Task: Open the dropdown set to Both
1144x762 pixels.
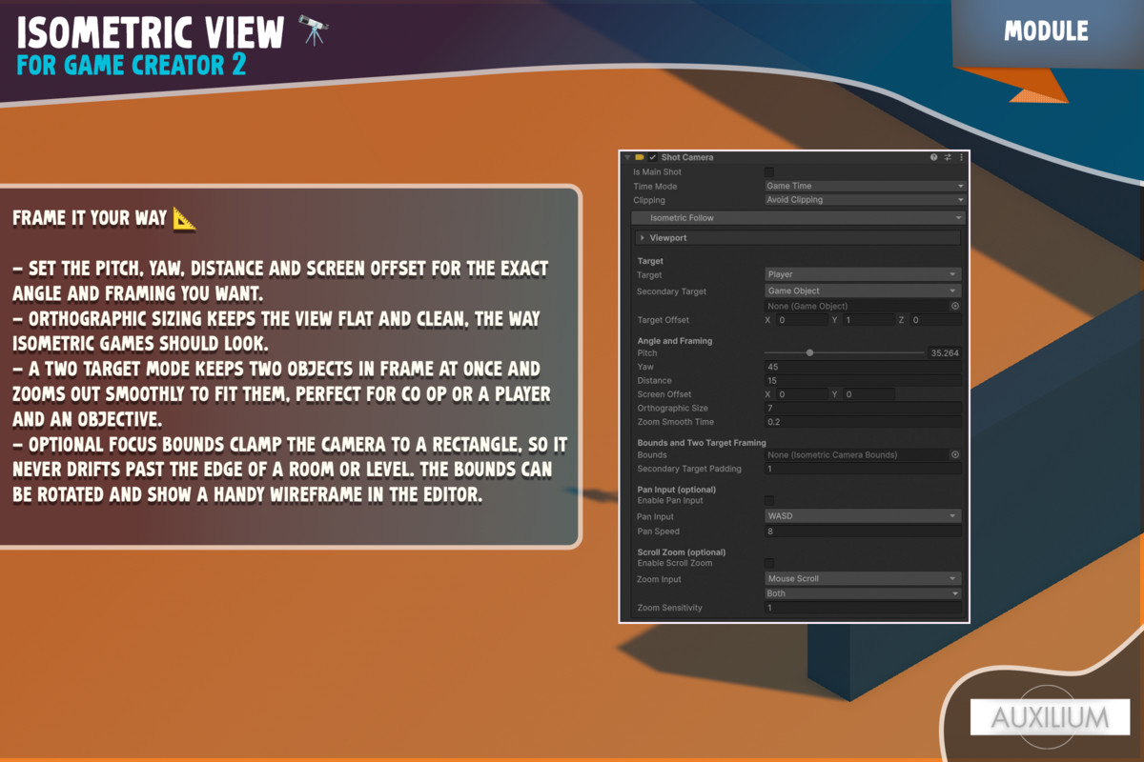Action: tap(863, 593)
